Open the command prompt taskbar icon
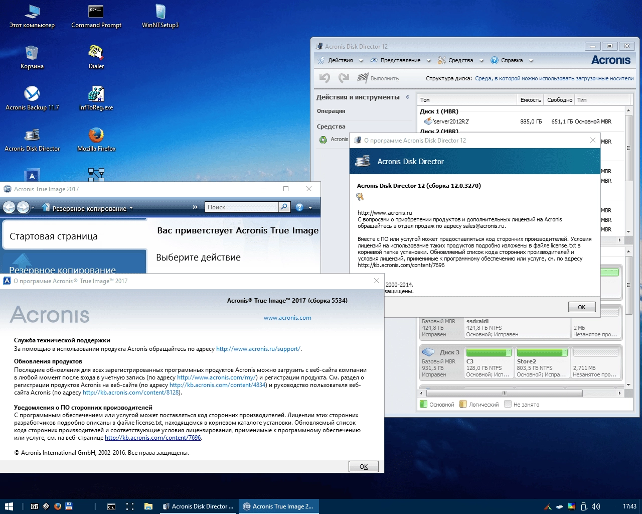The width and height of the screenshot is (642, 514). (111, 506)
